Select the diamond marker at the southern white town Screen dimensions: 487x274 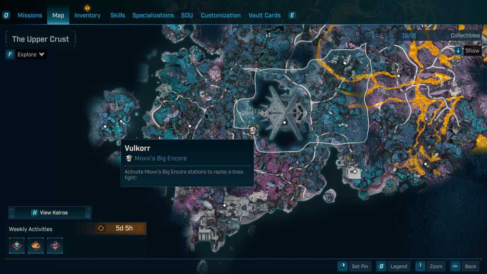[x=225, y=205]
